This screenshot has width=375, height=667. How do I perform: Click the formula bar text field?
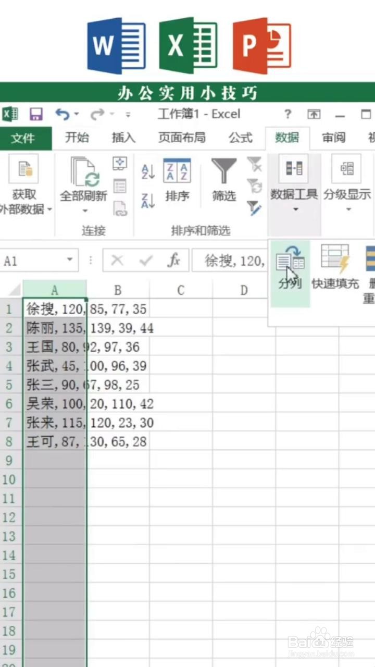click(229, 260)
